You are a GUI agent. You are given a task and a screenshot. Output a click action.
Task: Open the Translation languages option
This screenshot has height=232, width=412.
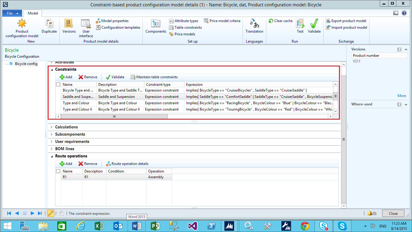[254, 26]
